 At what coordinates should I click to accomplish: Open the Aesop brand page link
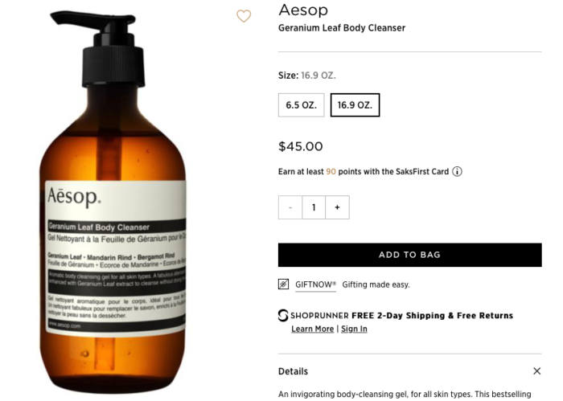click(x=303, y=10)
